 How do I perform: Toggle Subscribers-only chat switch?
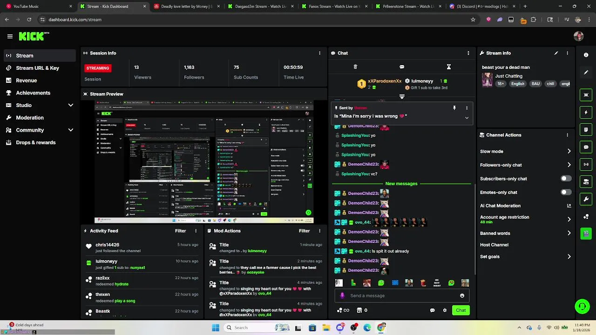tap(566, 179)
